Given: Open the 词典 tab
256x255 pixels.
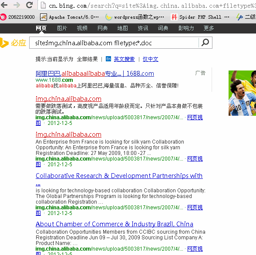Looking at the screenshot, I should coord(163,28).
